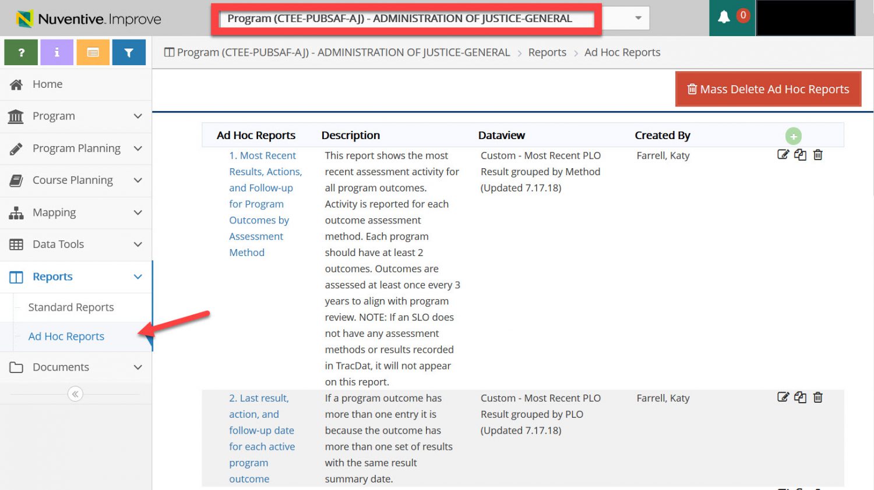This screenshot has height=490, width=874.
Task: Open the purple info panel icon
Action: tap(57, 52)
